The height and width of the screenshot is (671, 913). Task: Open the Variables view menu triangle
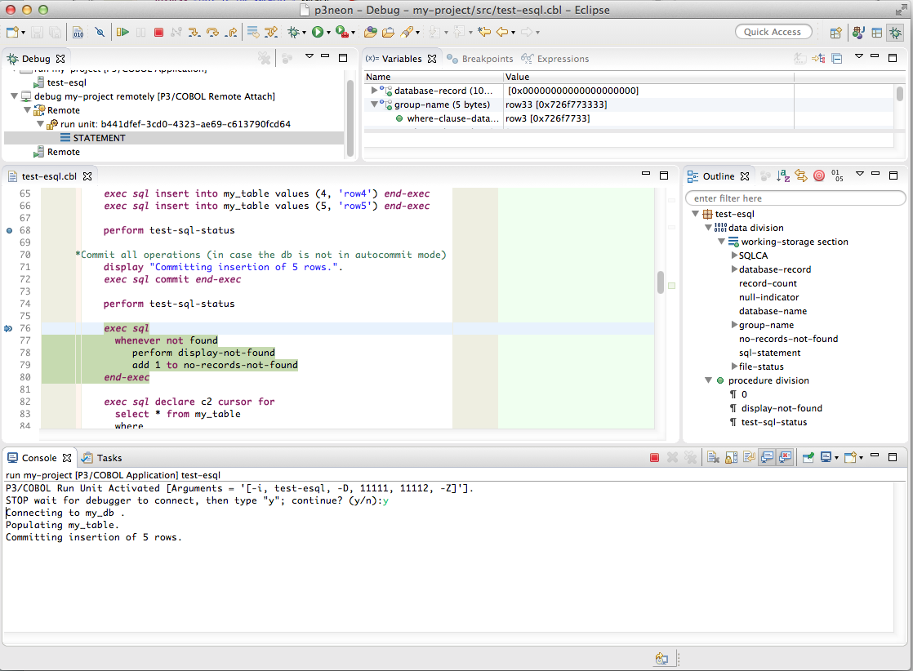859,56
